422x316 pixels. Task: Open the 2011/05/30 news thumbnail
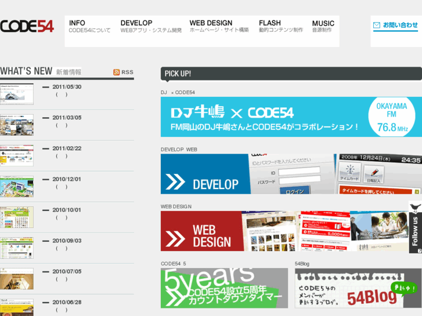coord(17,94)
